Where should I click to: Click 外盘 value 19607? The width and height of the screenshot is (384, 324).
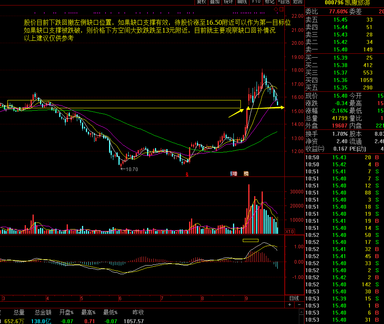coord(340,126)
